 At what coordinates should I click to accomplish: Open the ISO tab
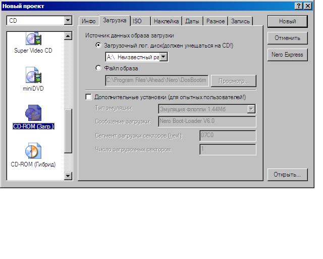coord(137,21)
